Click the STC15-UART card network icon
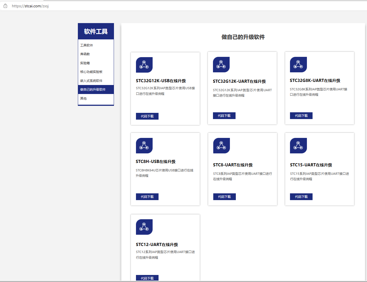 pyautogui.click(x=298, y=146)
